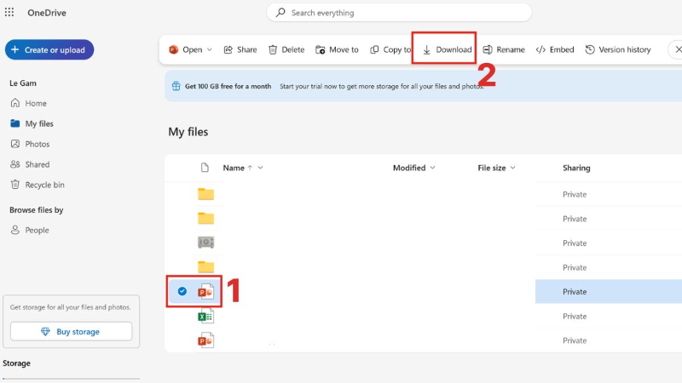The image size is (682, 383).
Task: Click the Storage heading in sidebar
Action: point(16,363)
